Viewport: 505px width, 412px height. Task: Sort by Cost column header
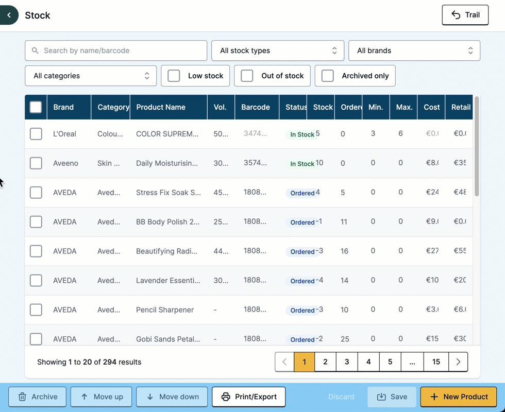click(x=431, y=107)
